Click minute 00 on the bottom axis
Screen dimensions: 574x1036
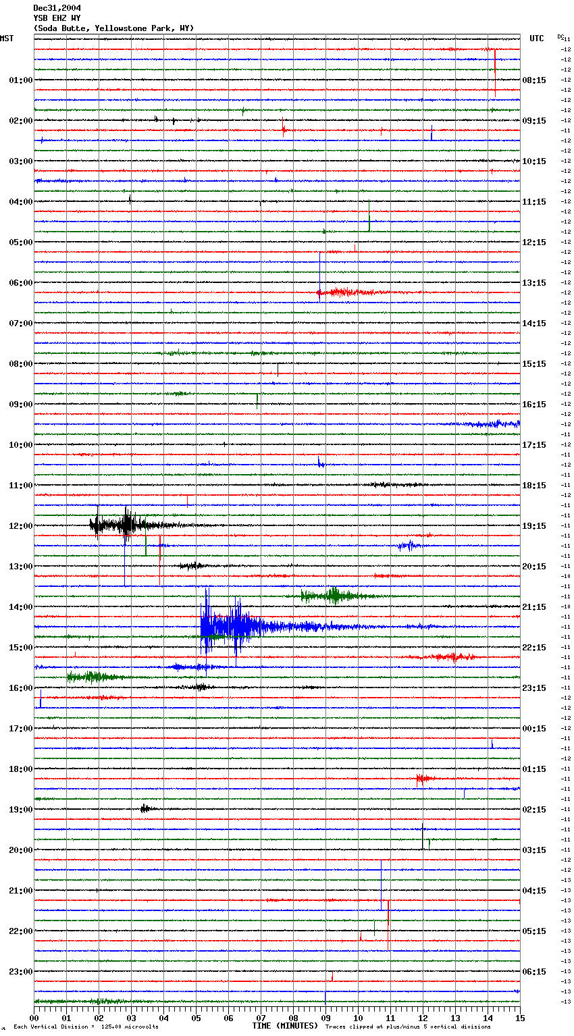34,1018
